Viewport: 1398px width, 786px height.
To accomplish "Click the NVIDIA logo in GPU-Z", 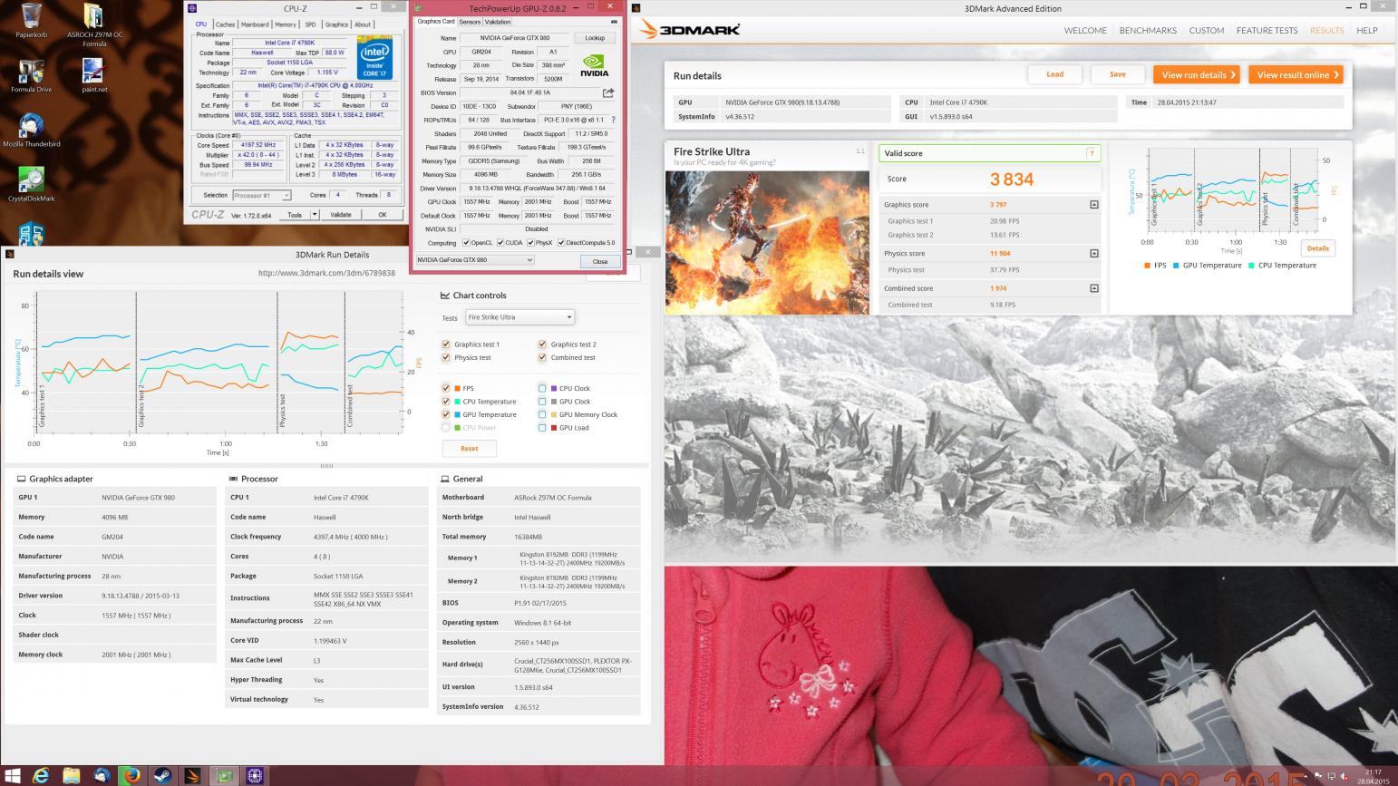I will tap(594, 66).
